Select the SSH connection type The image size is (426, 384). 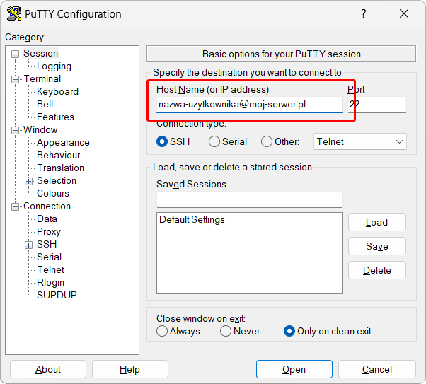click(x=163, y=141)
